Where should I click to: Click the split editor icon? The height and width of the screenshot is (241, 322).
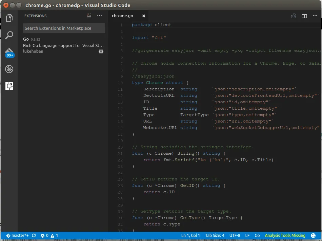(304, 16)
